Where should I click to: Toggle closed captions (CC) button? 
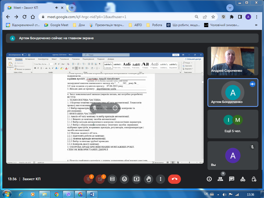(112, 179)
